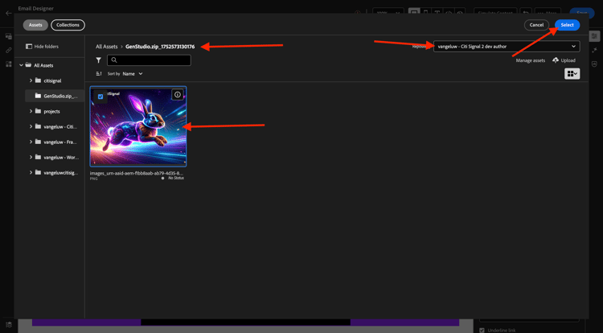Uncheck the selected rabbit image checkbox
Screen dimensions: 603x333
(100, 97)
